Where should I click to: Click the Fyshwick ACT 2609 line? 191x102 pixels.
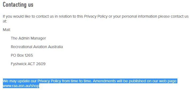click(x=28, y=64)
